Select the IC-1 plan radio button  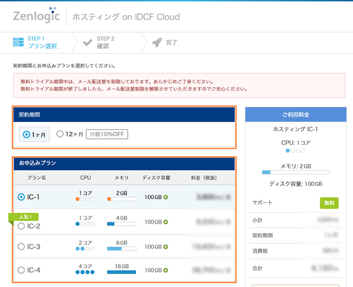[21, 197]
